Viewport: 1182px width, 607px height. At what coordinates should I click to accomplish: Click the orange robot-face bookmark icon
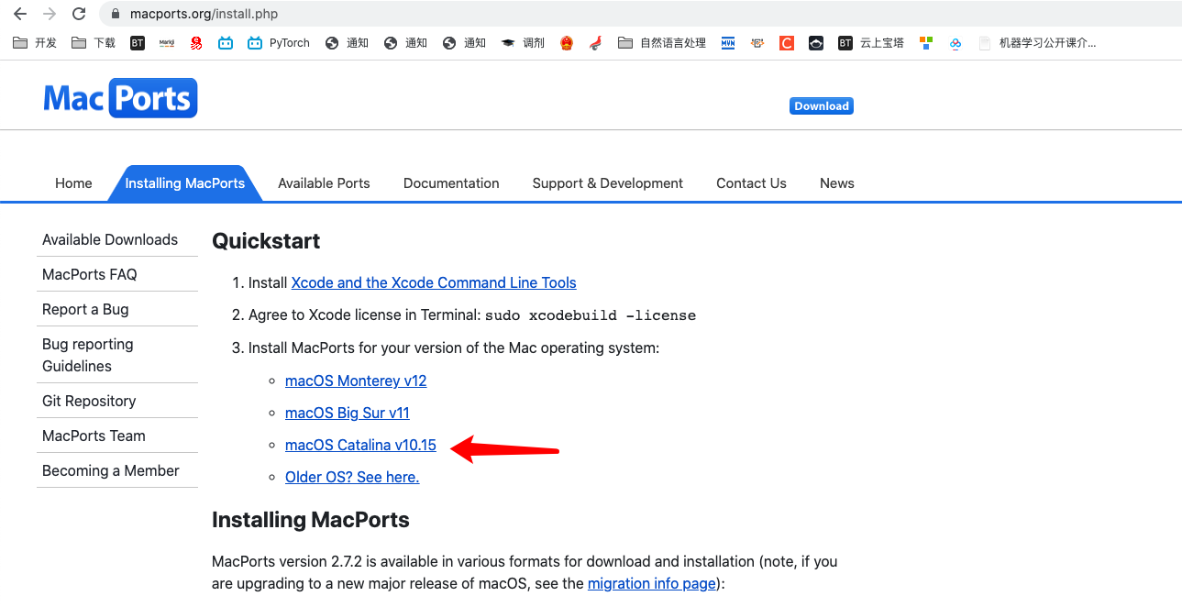[x=757, y=43]
